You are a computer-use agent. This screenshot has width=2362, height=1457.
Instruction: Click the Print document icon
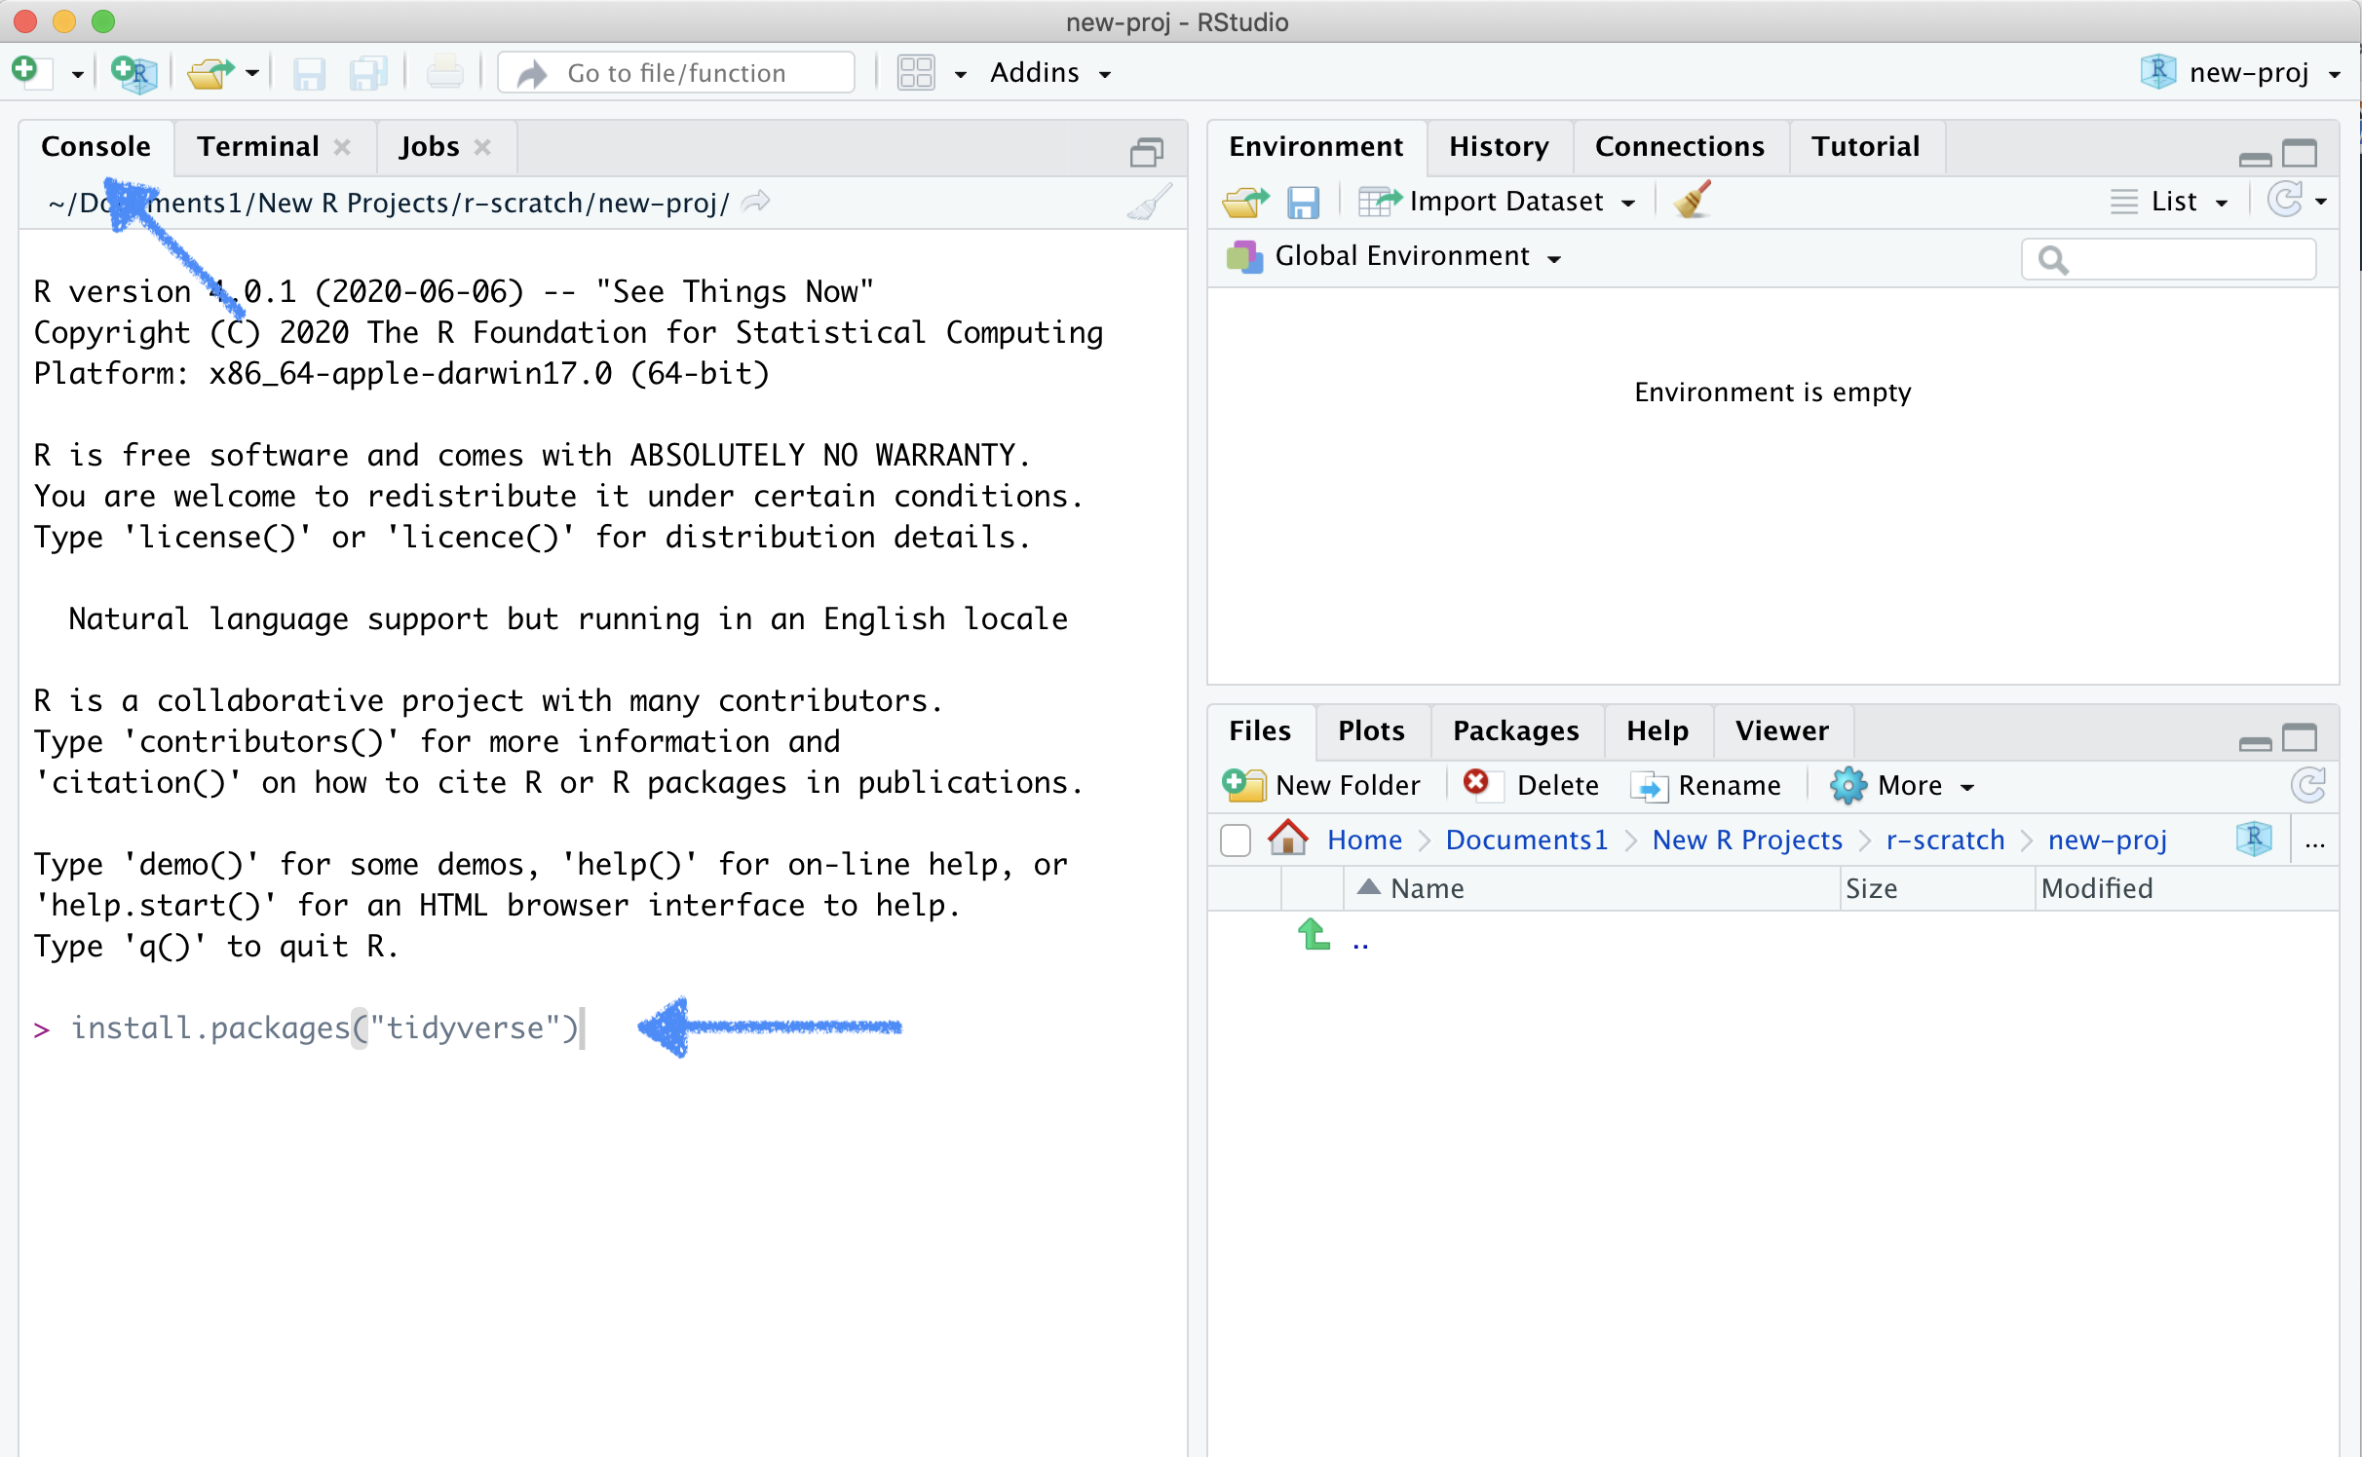point(444,73)
